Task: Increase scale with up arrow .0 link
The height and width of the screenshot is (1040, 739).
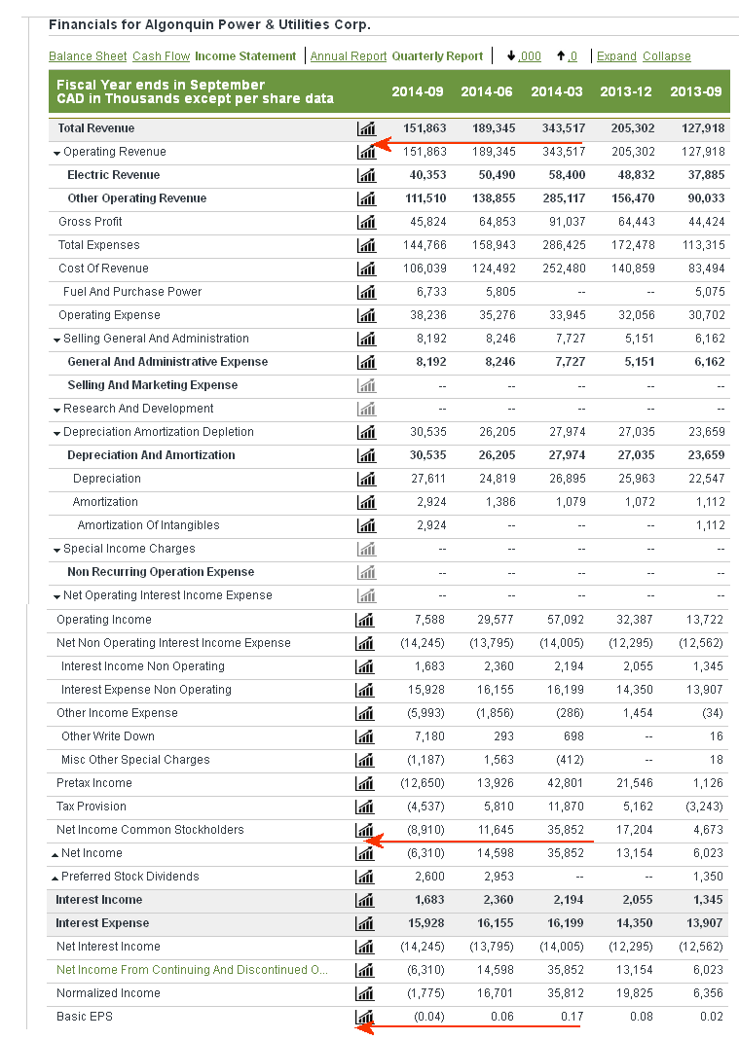Action: (567, 56)
